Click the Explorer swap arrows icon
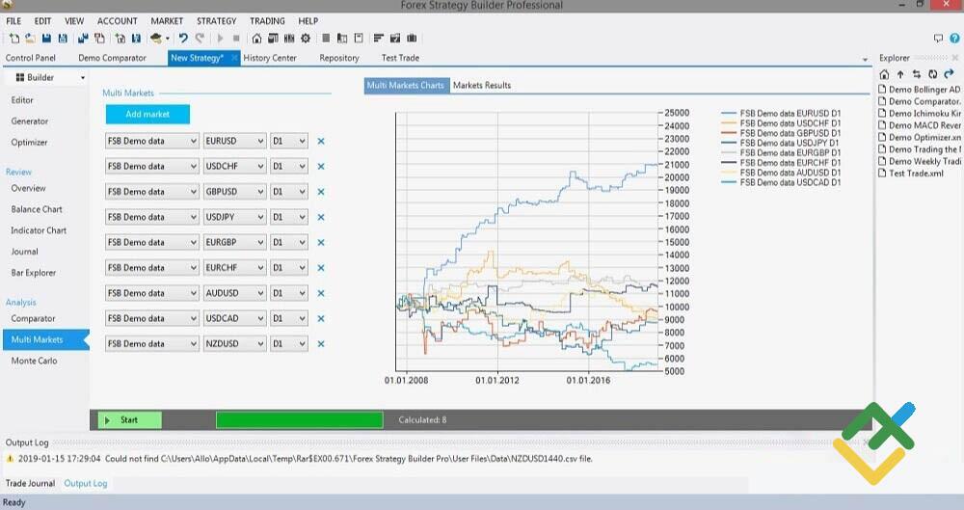The image size is (964, 510). pyautogui.click(x=917, y=74)
